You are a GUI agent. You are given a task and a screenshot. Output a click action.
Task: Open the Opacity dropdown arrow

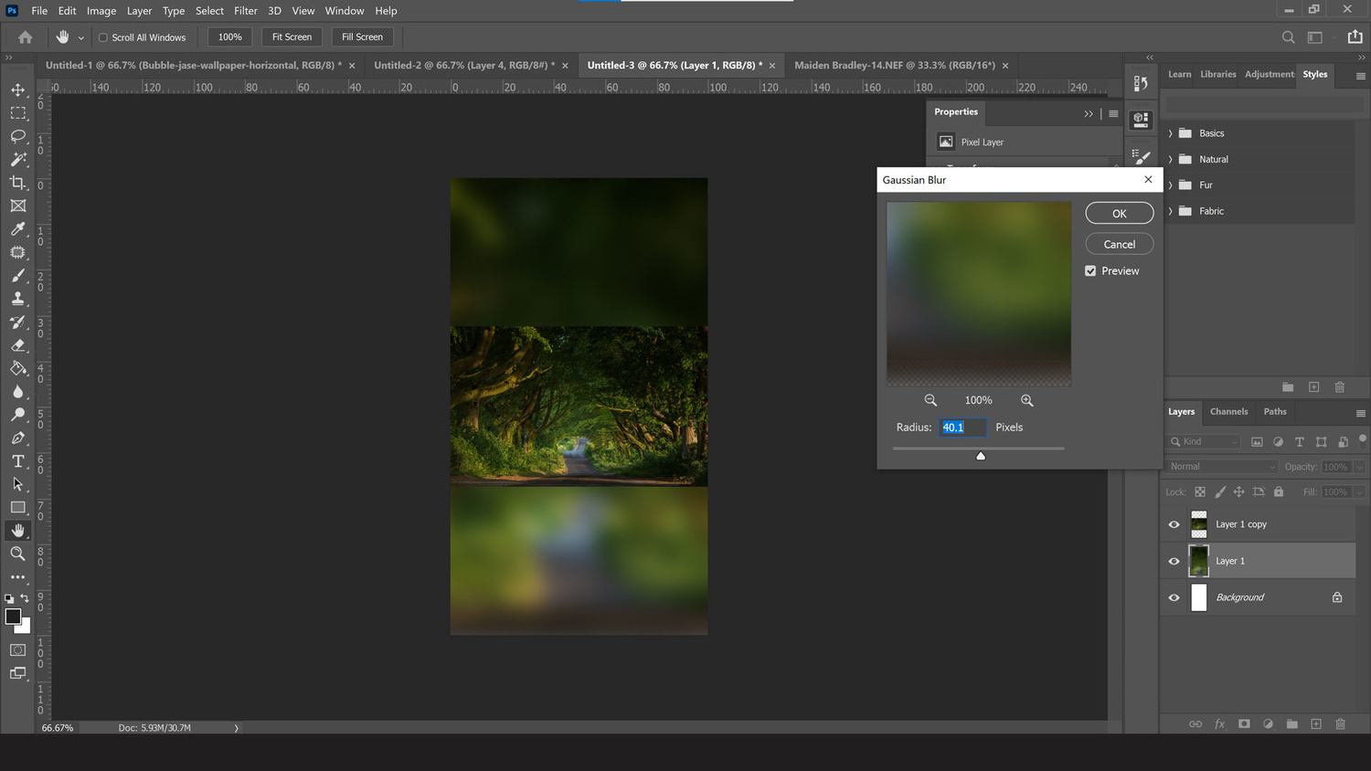tap(1360, 467)
